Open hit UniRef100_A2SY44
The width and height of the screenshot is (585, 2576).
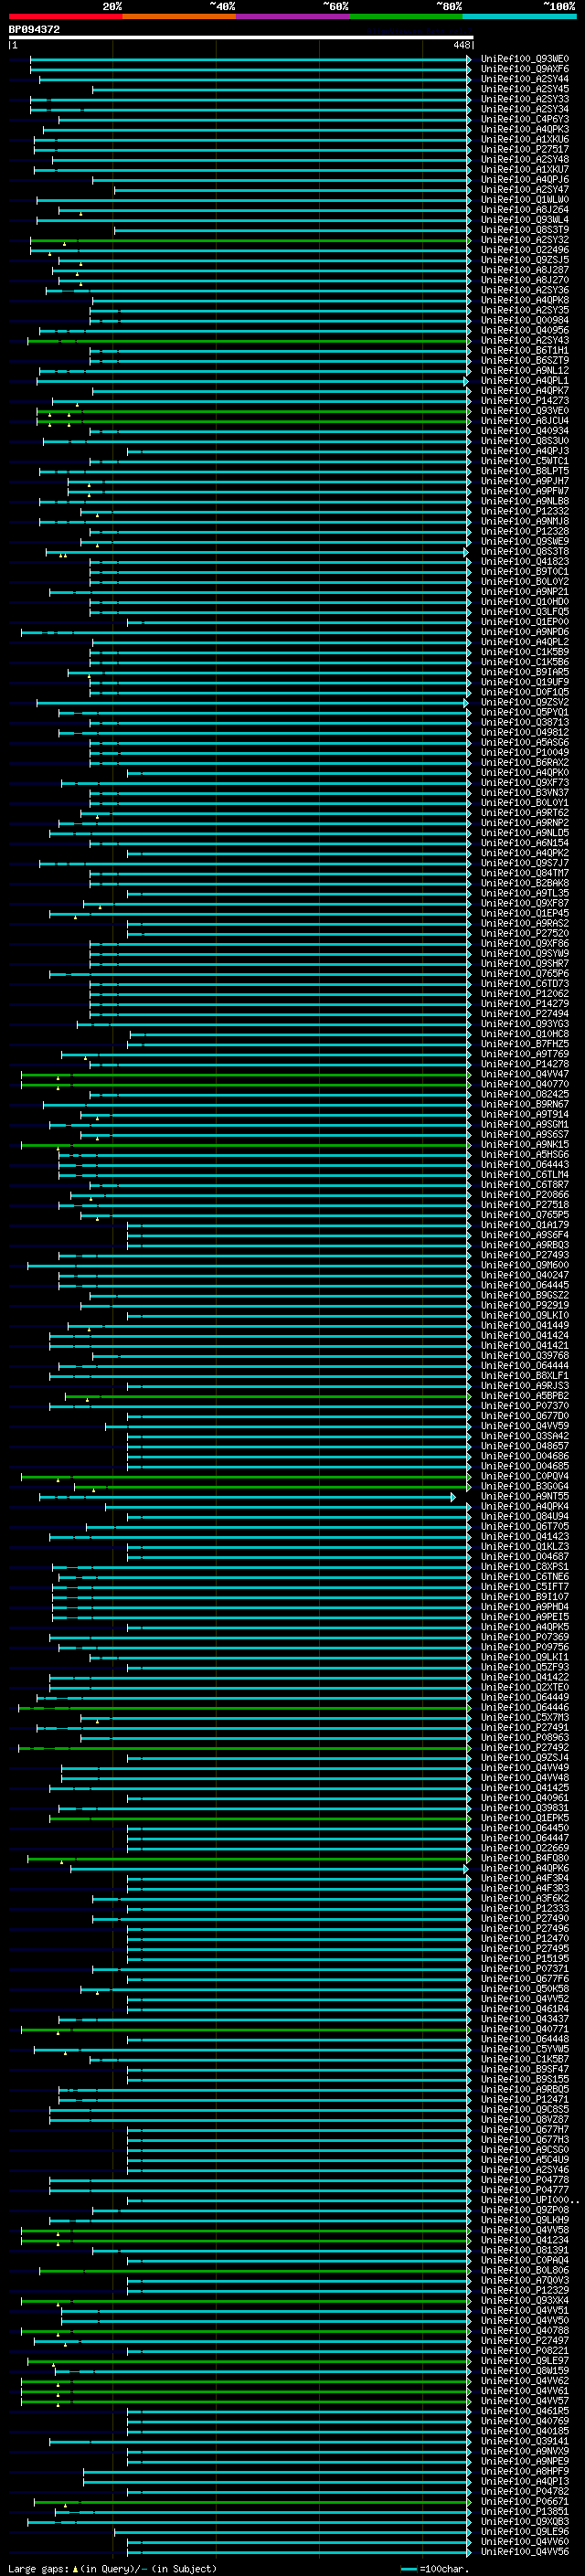[x=525, y=79]
